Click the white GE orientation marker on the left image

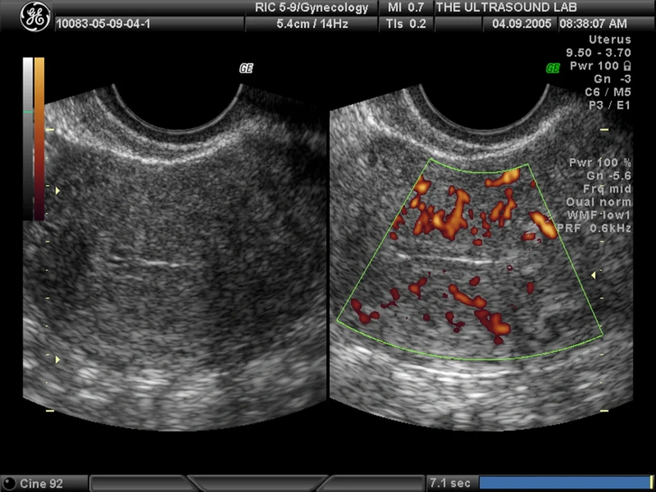pyautogui.click(x=246, y=68)
